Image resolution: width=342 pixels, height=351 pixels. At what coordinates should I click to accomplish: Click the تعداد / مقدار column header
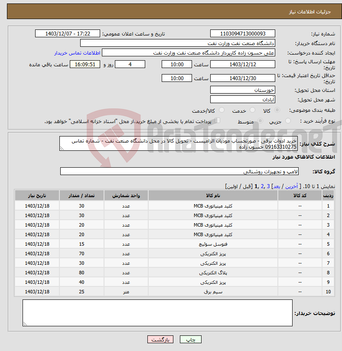[x=81, y=195]
